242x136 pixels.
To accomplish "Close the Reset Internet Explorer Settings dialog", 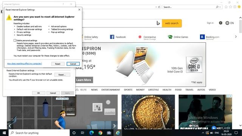I will point(79,9).
